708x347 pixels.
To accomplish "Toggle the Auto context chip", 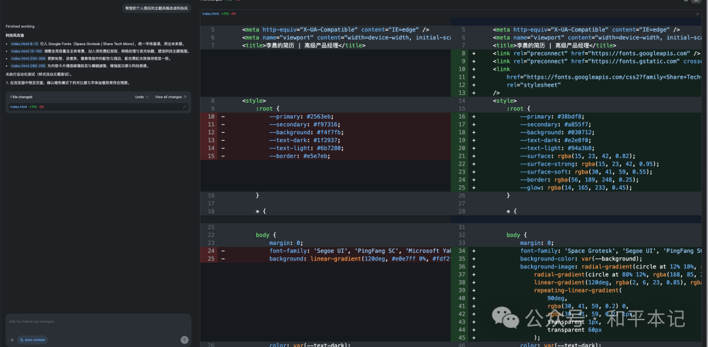I will pos(33,340).
